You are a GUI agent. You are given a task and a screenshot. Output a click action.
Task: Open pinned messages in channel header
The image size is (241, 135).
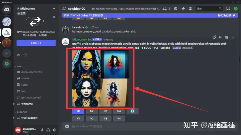[182, 9]
